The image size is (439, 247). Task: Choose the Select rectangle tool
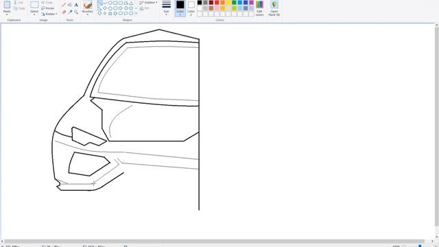click(34, 5)
